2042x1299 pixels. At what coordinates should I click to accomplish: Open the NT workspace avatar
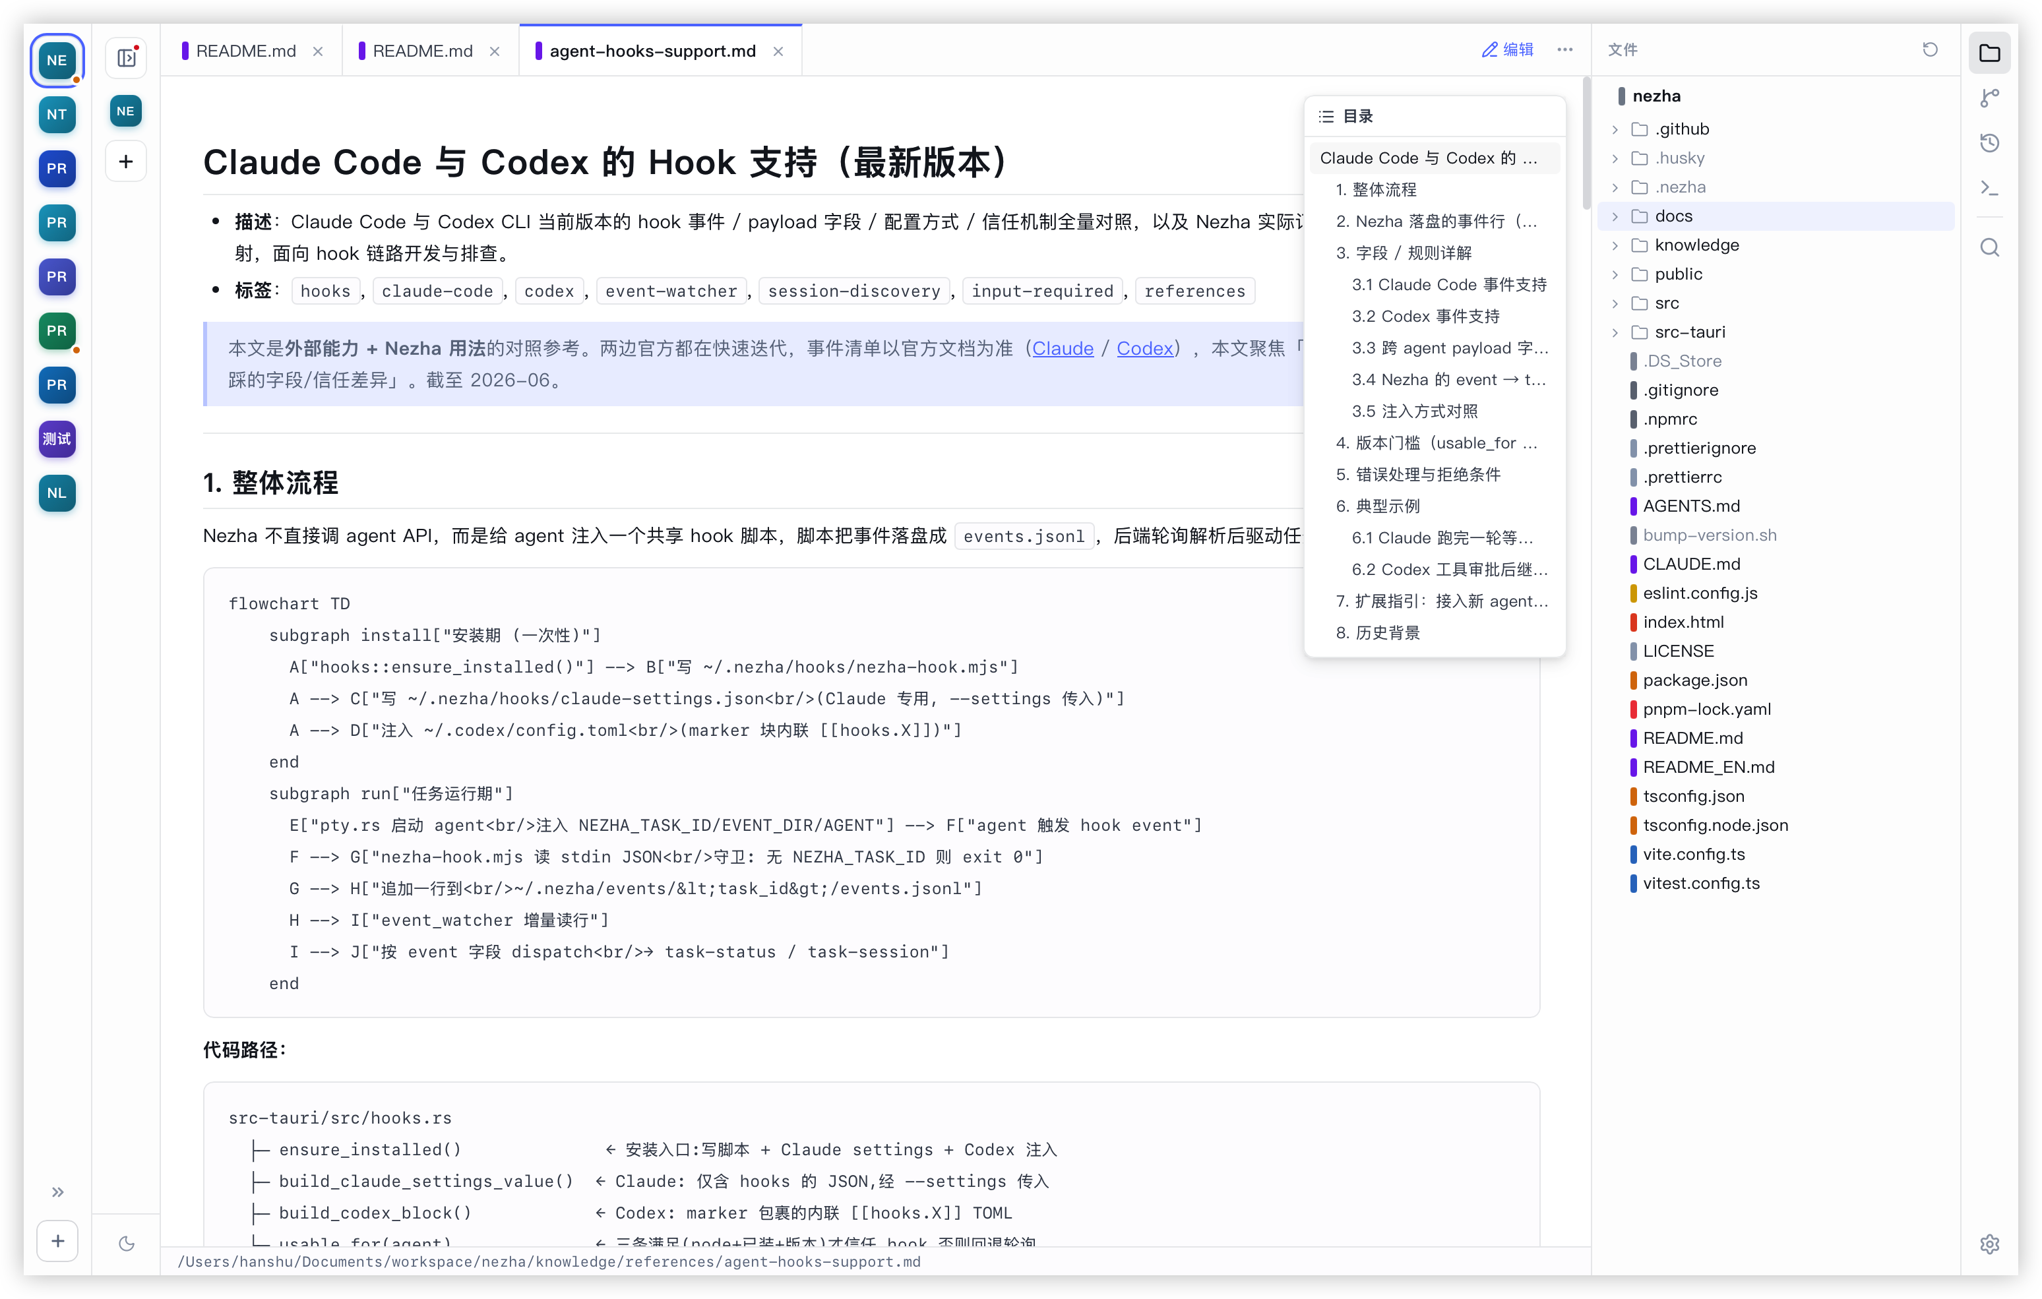tap(57, 115)
